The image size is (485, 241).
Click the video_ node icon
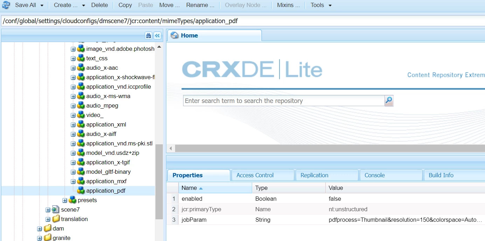(x=81, y=115)
